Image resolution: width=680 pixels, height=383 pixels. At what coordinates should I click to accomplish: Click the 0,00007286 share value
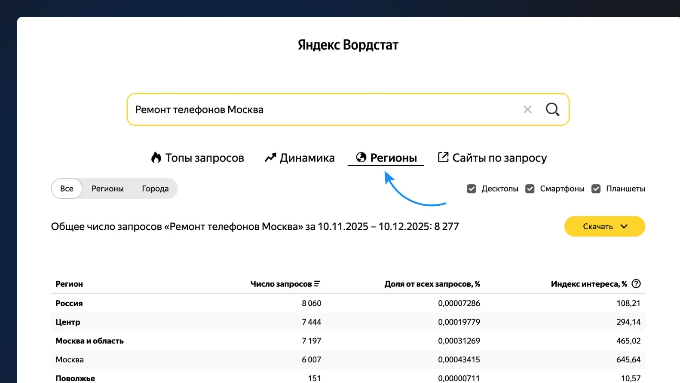(x=459, y=303)
